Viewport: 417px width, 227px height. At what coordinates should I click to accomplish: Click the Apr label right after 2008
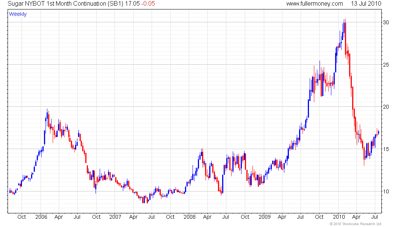207,217
